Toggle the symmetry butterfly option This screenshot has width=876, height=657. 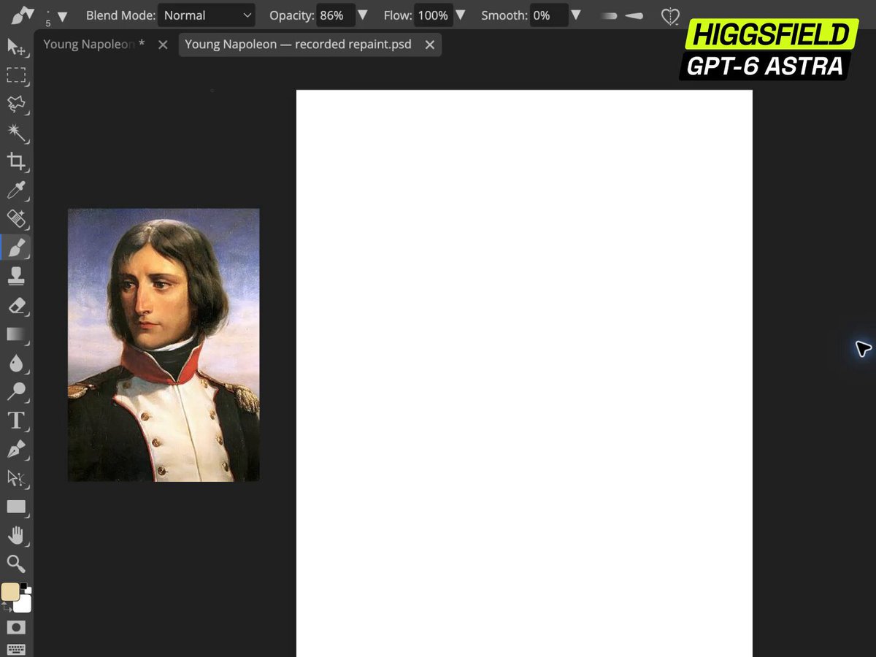pos(670,16)
